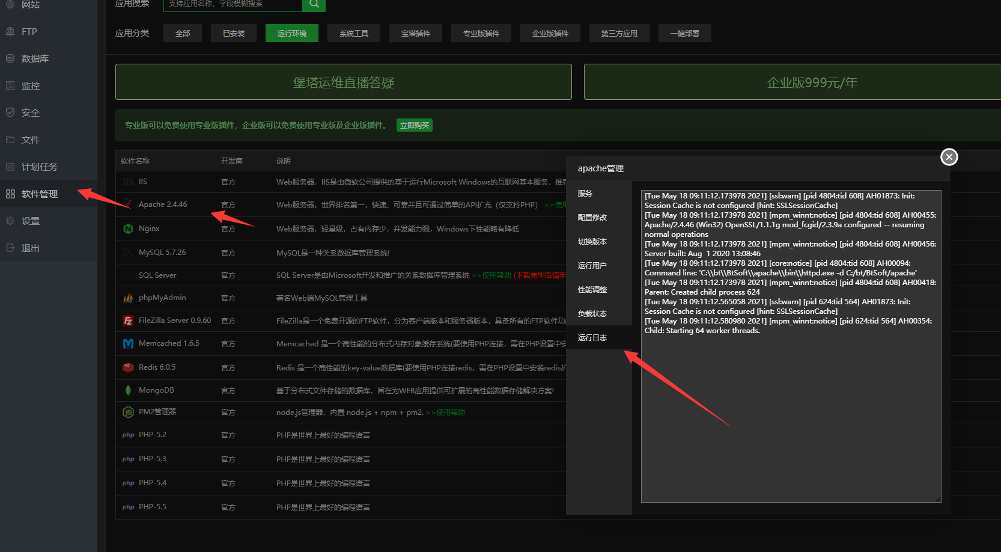Open 负载状态 tab in apache dialog
Image resolution: width=1001 pixels, height=552 pixels.
tap(599, 313)
